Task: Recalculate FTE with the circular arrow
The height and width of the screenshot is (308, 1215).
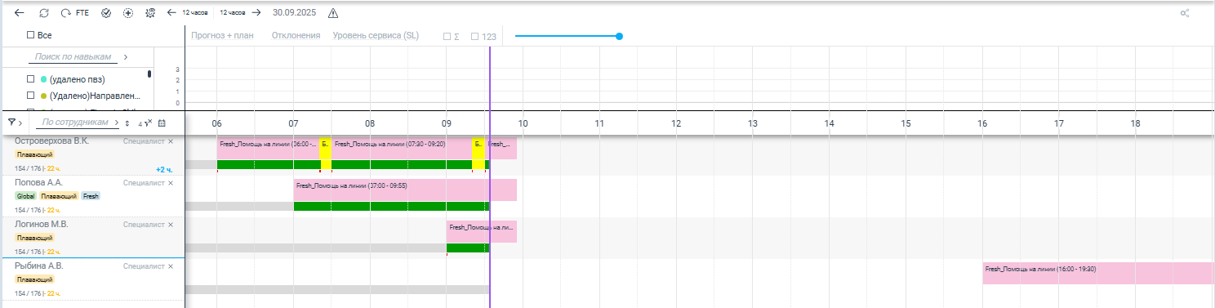Action: (x=66, y=13)
